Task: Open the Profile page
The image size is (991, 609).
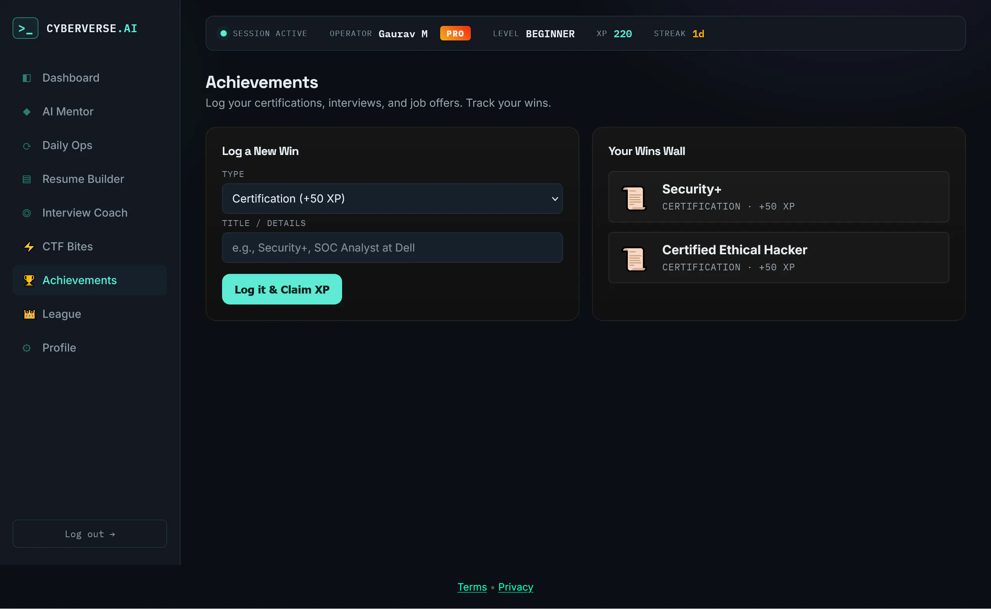Action: [90, 348]
